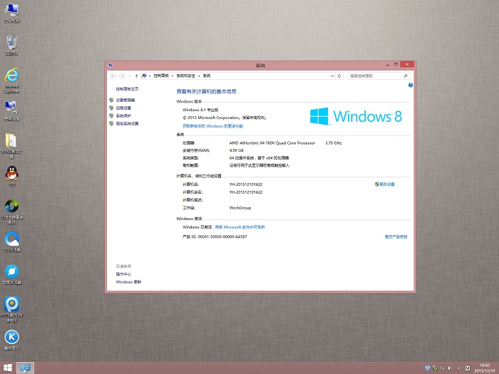This screenshot has height=374, width=499.
Task: Open the Start button on taskbar
Action: pyautogui.click(x=7, y=368)
